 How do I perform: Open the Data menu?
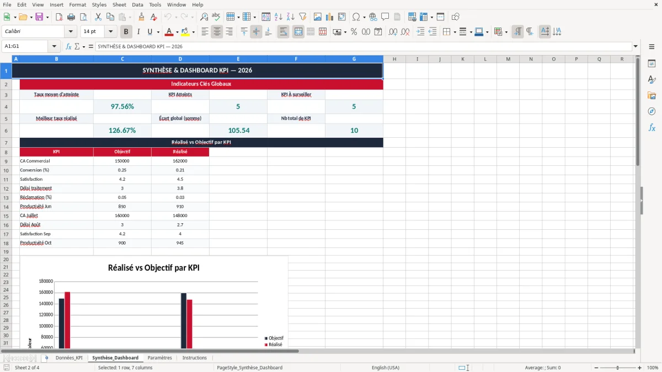137,4
